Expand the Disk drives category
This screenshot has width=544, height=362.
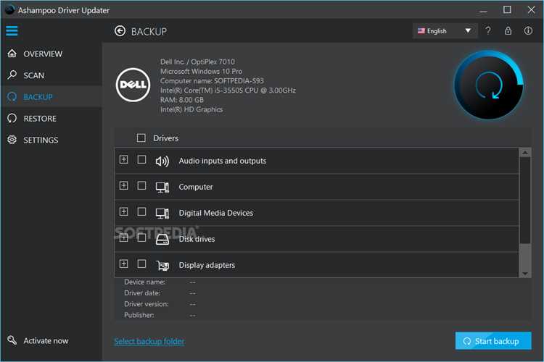click(x=123, y=238)
